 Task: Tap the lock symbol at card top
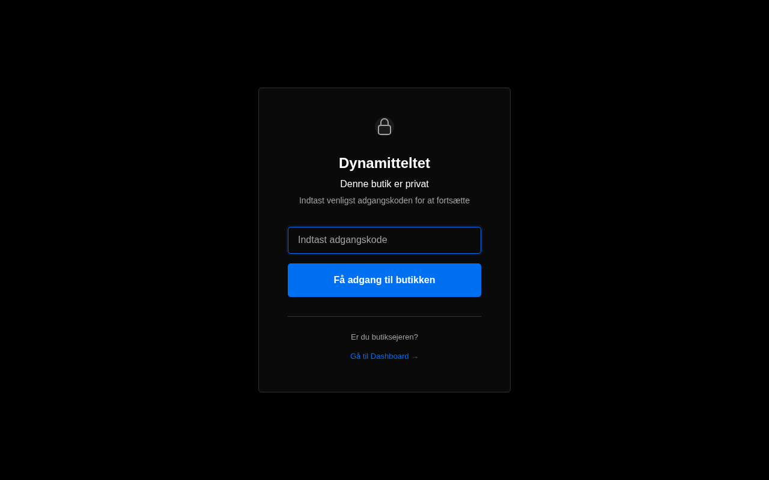(x=384, y=127)
